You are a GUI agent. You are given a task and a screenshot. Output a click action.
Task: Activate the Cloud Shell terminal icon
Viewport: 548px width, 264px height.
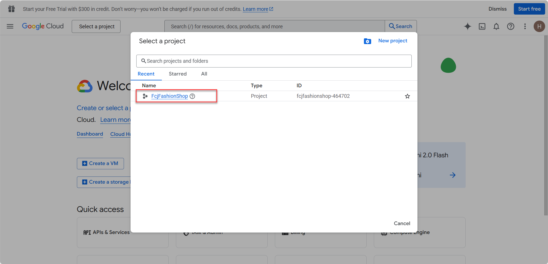click(482, 26)
